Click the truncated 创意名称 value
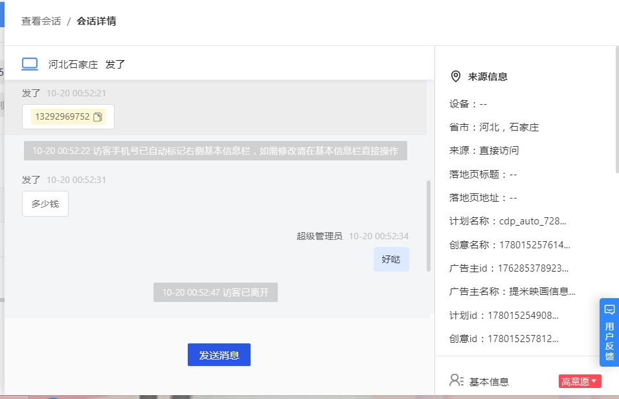The height and width of the screenshot is (399, 619). 535,245
